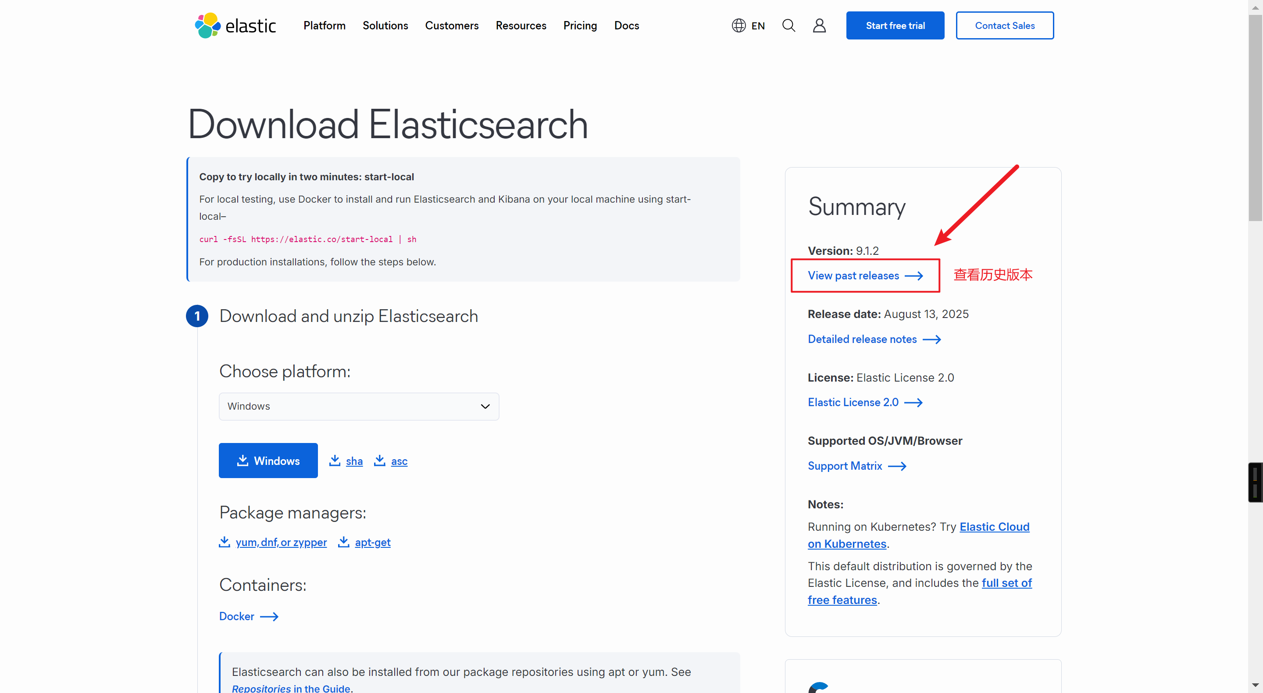Click the arrow after Support Matrix
Screen dimensions: 1263x693
897,466
